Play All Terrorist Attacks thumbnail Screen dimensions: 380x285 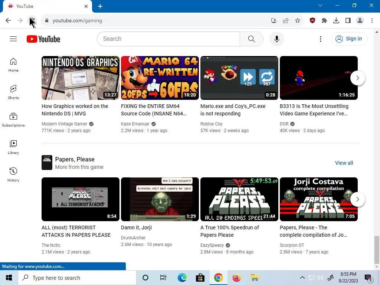tap(81, 199)
